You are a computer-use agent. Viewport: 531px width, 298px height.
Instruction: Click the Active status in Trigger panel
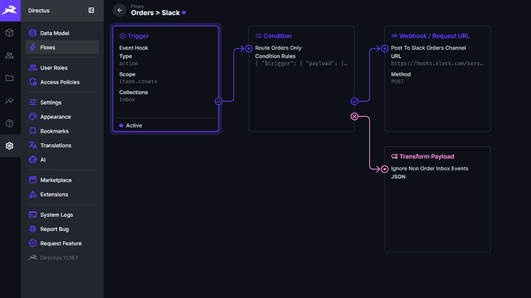point(131,125)
